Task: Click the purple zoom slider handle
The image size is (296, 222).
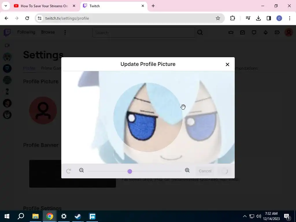Action: 130,171
